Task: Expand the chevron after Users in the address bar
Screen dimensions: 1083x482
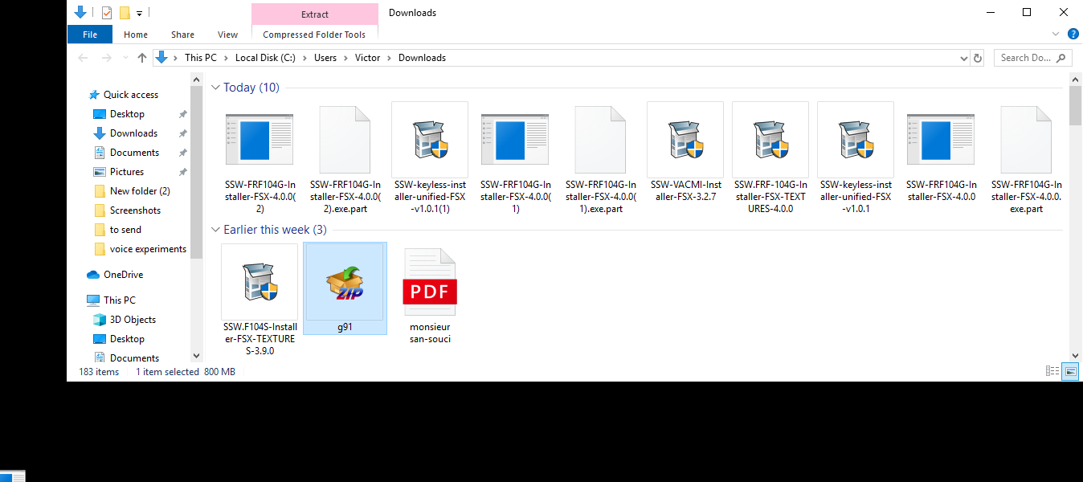Action: (346, 58)
